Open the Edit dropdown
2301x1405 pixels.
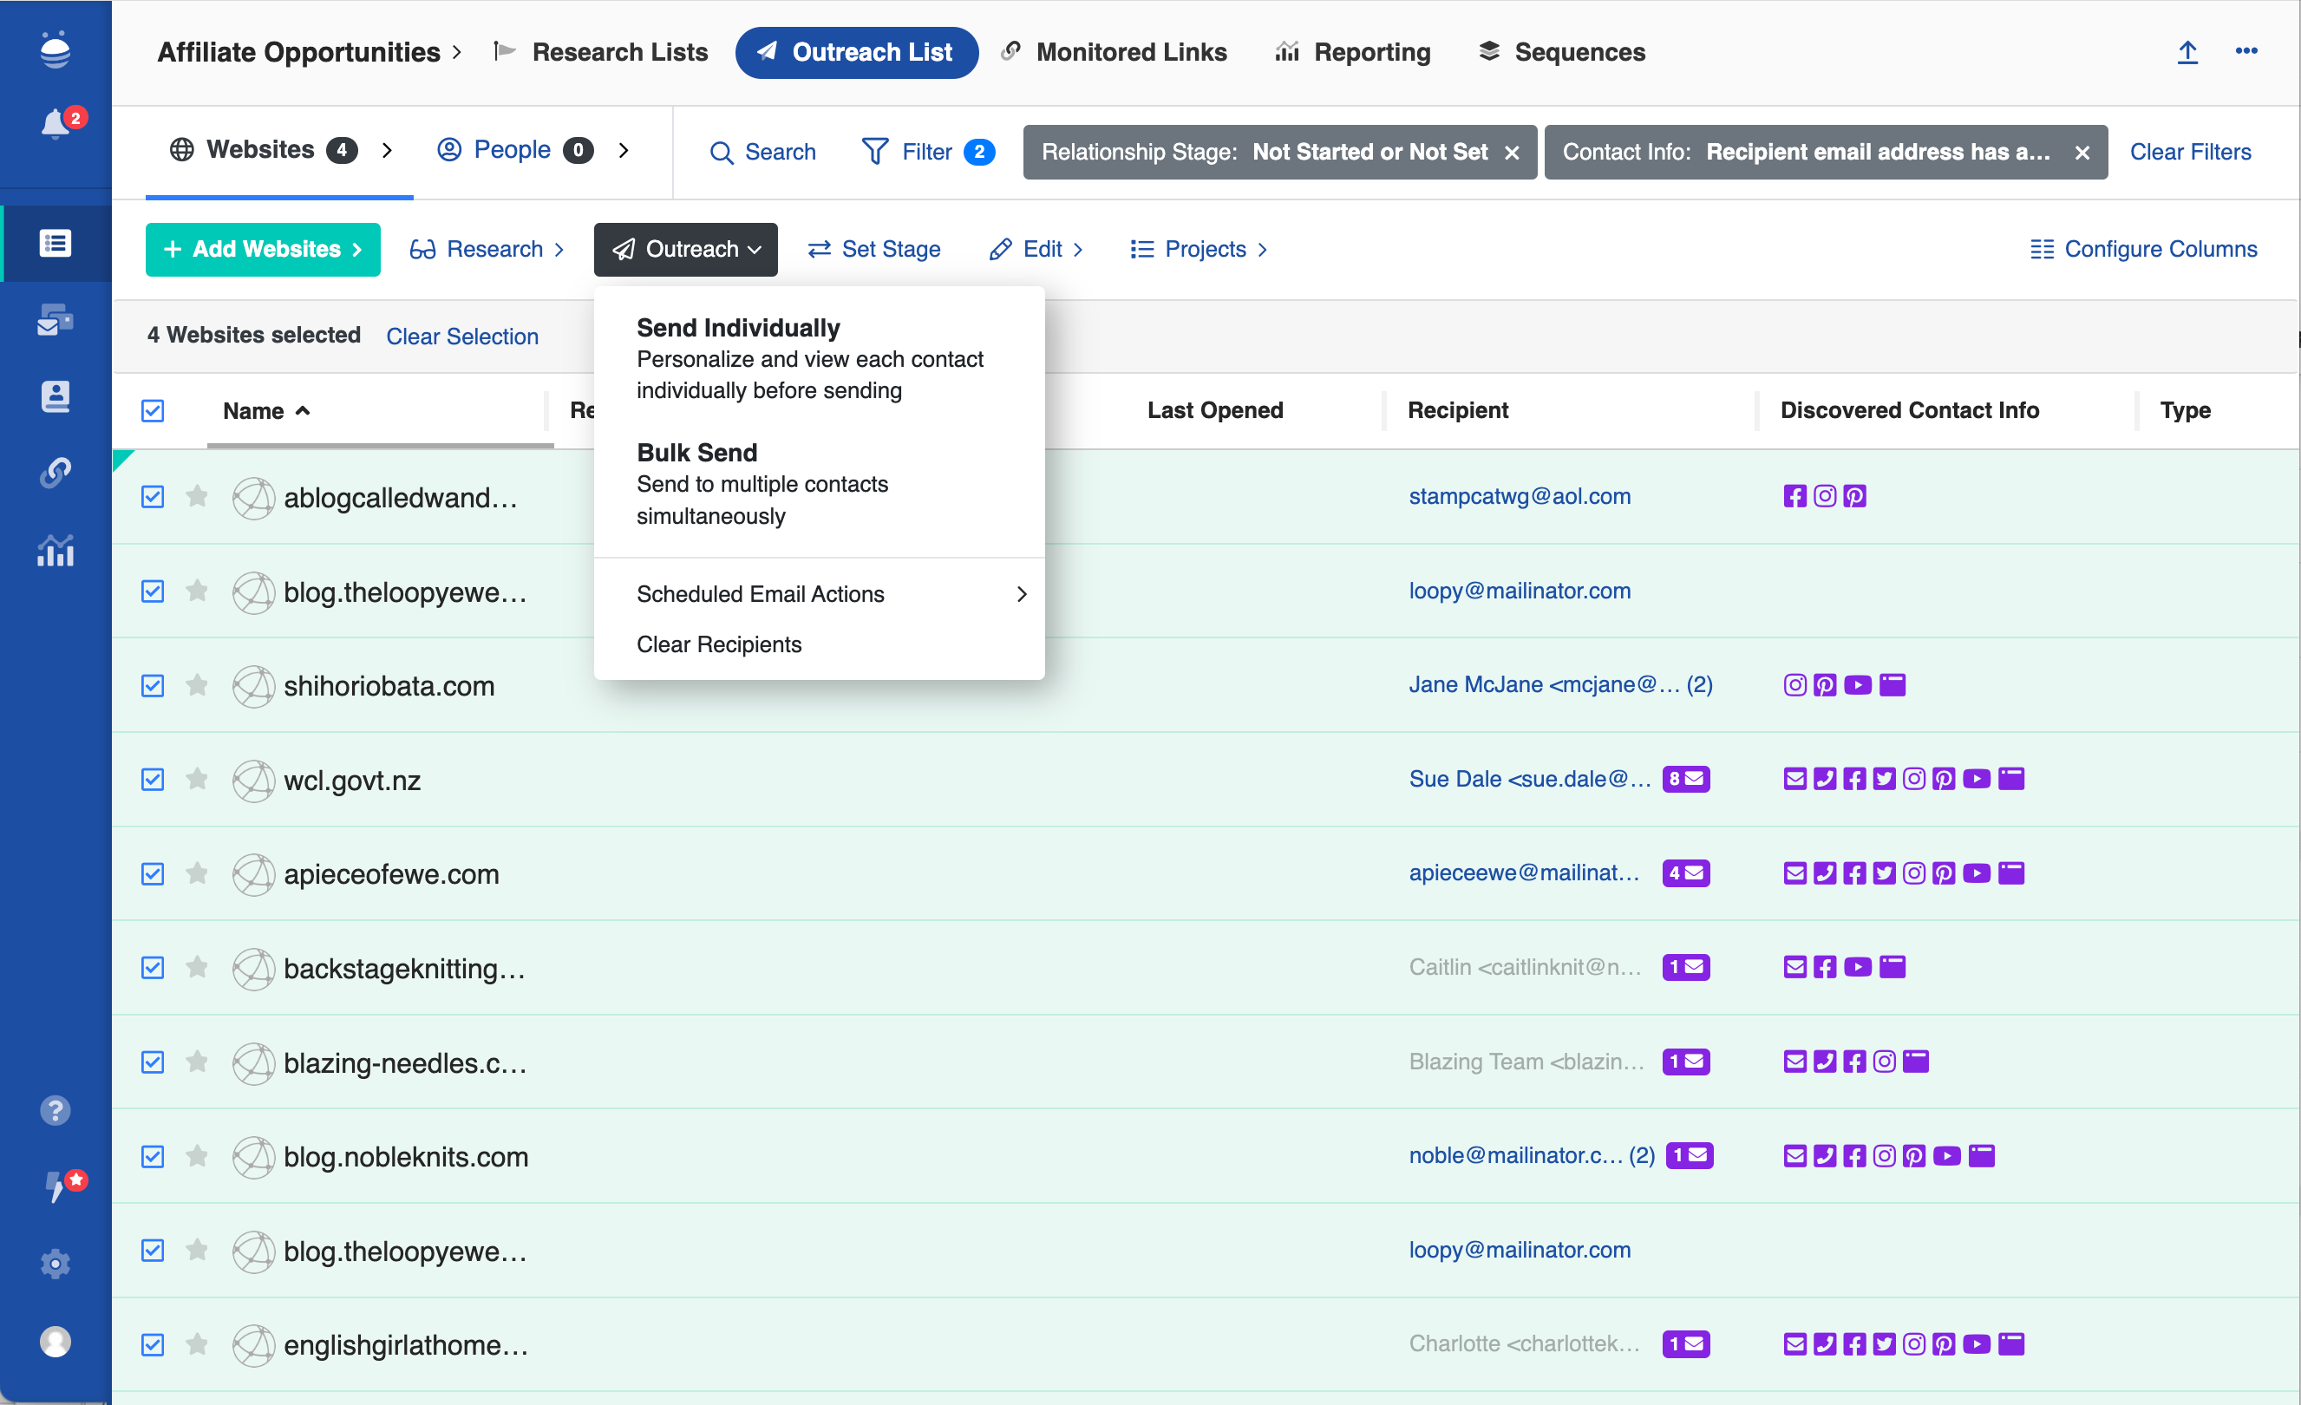pyautogui.click(x=1036, y=249)
